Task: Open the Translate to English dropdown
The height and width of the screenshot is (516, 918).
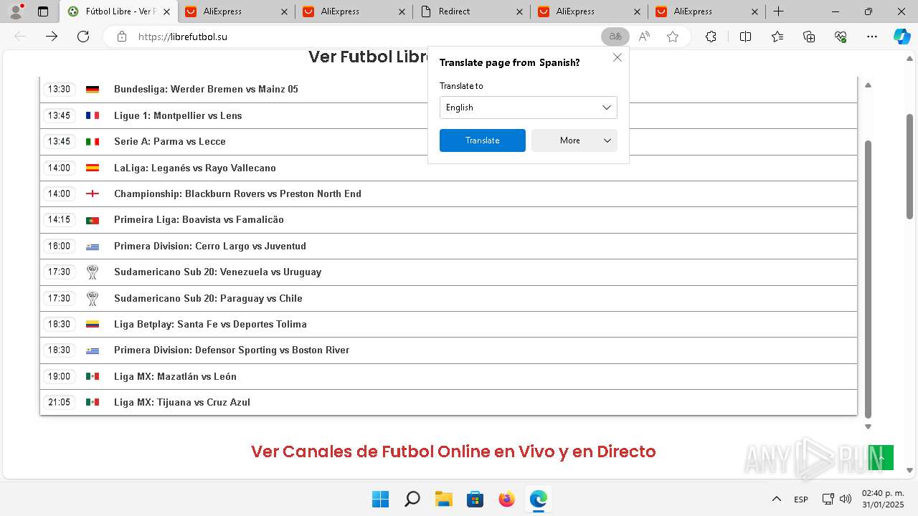Action: 529,107
